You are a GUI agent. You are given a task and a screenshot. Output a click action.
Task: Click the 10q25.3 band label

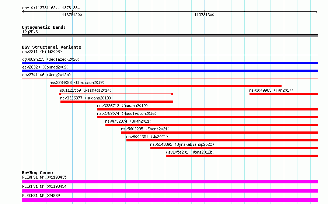click(30, 32)
